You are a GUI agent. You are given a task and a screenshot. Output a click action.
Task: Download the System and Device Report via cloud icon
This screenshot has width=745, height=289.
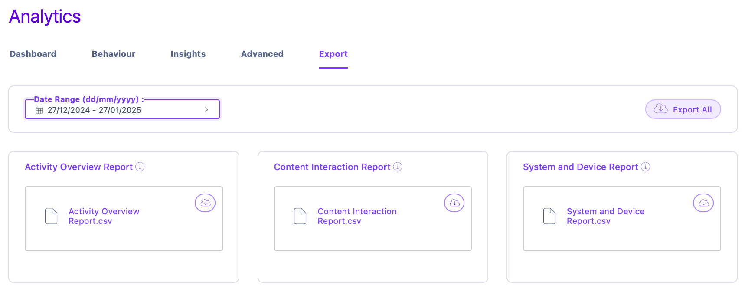(x=703, y=203)
